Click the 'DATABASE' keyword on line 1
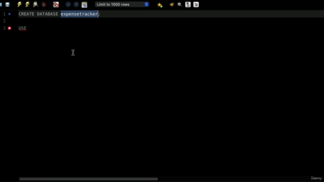Image resolution: width=324 pixels, height=182 pixels. pos(48,14)
